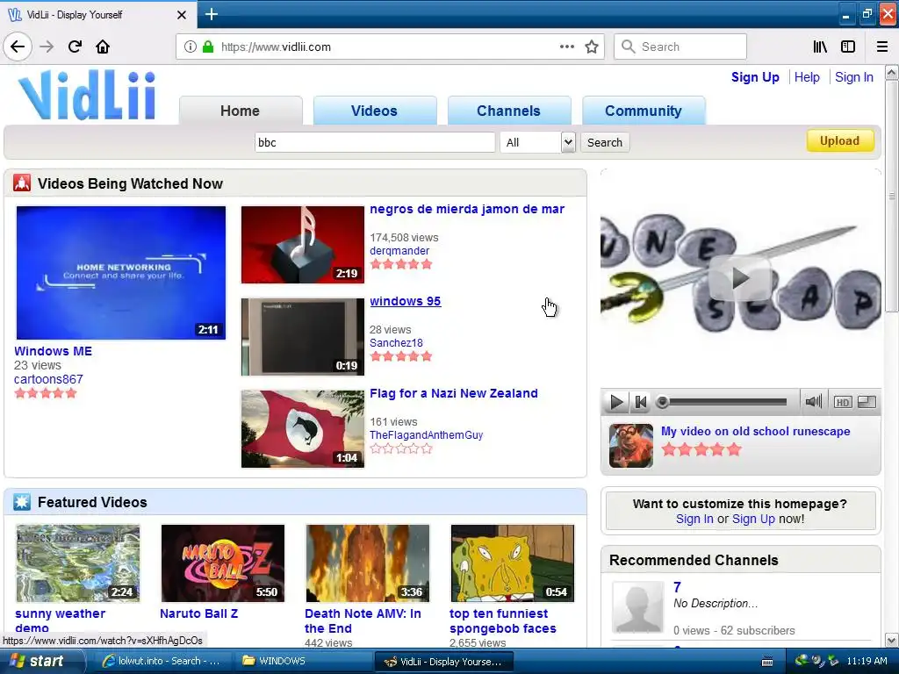Go back with the browser back arrow
This screenshot has height=674, width=899.
coord(18,47)
